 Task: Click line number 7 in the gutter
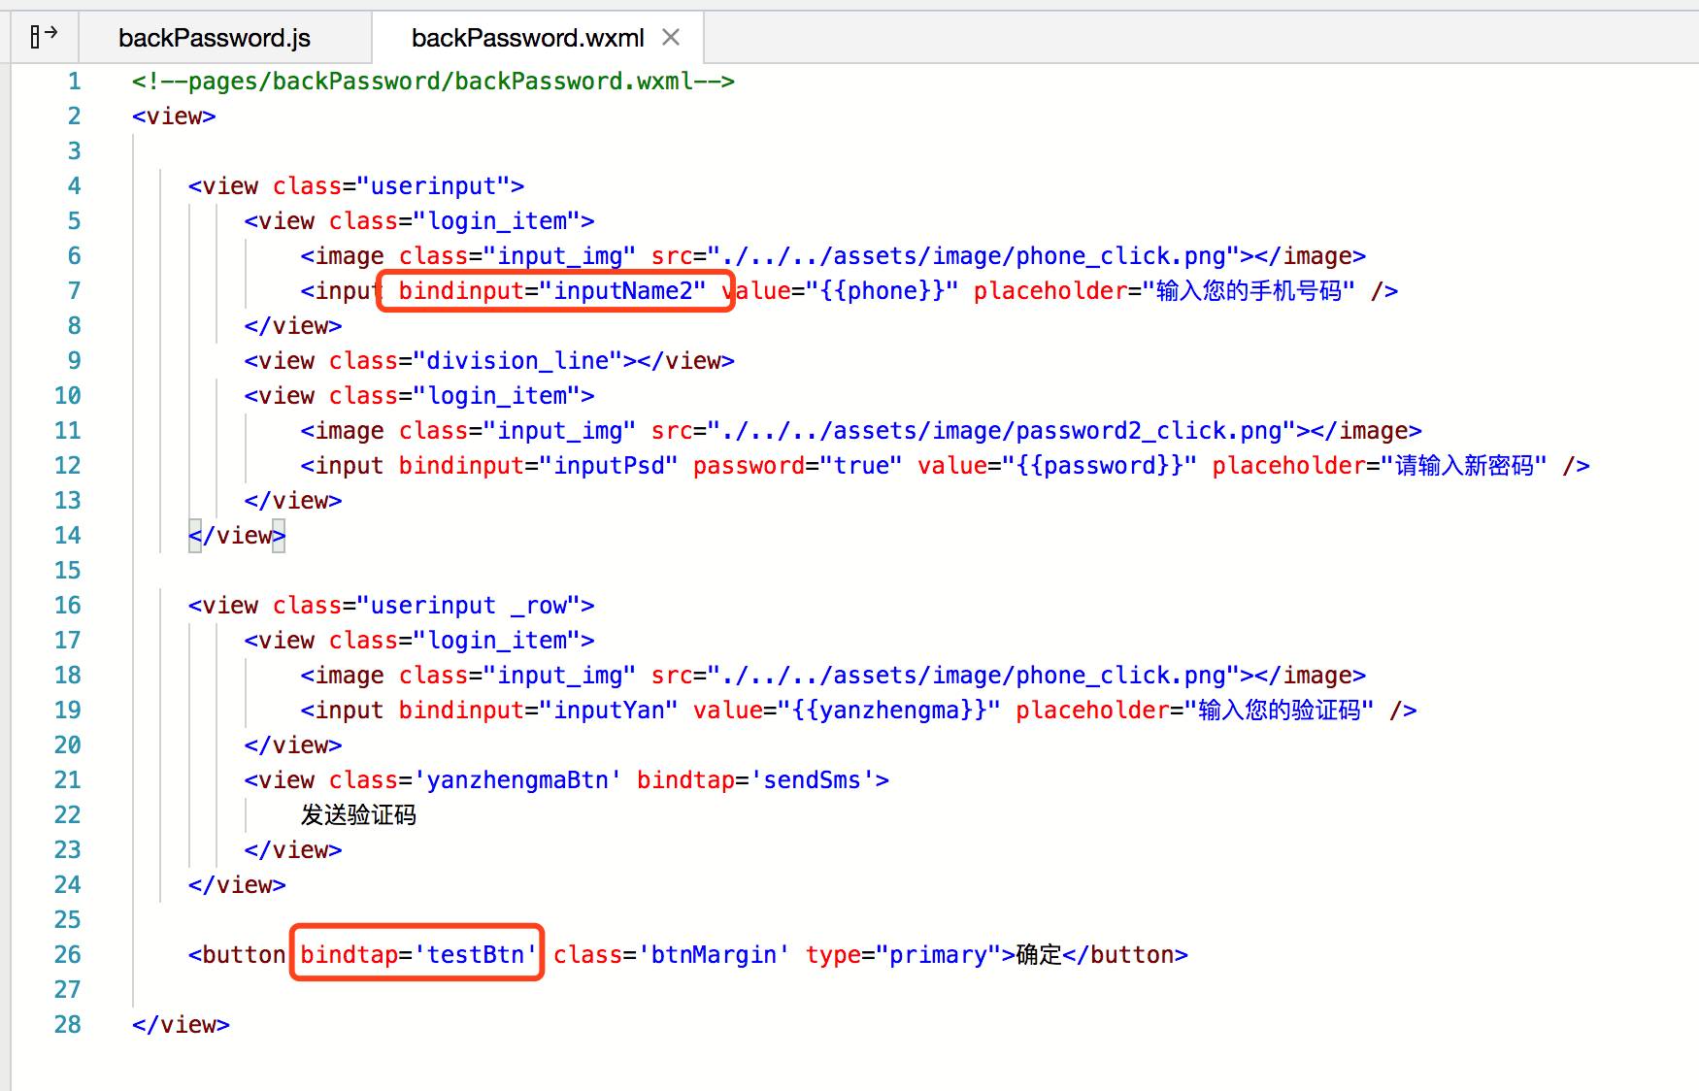[75, 291]
